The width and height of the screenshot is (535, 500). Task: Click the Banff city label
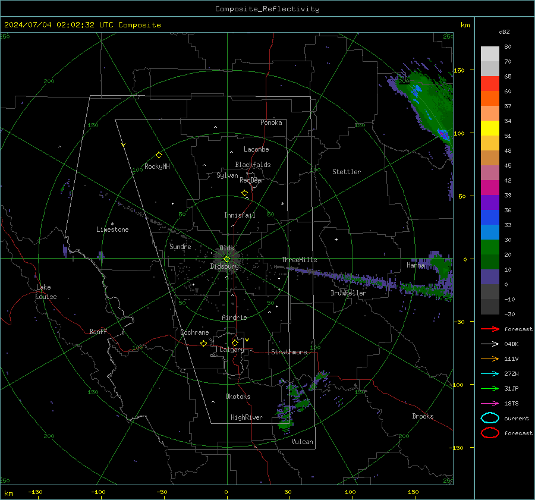(x=98, y=331)
